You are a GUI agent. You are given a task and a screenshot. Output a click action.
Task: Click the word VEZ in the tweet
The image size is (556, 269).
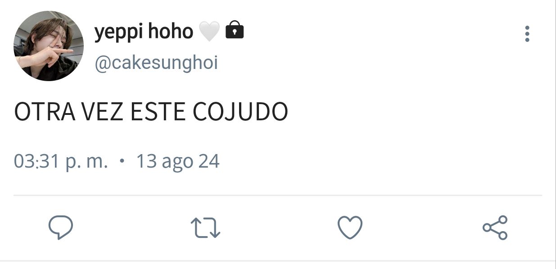click(x=103, y=112)
